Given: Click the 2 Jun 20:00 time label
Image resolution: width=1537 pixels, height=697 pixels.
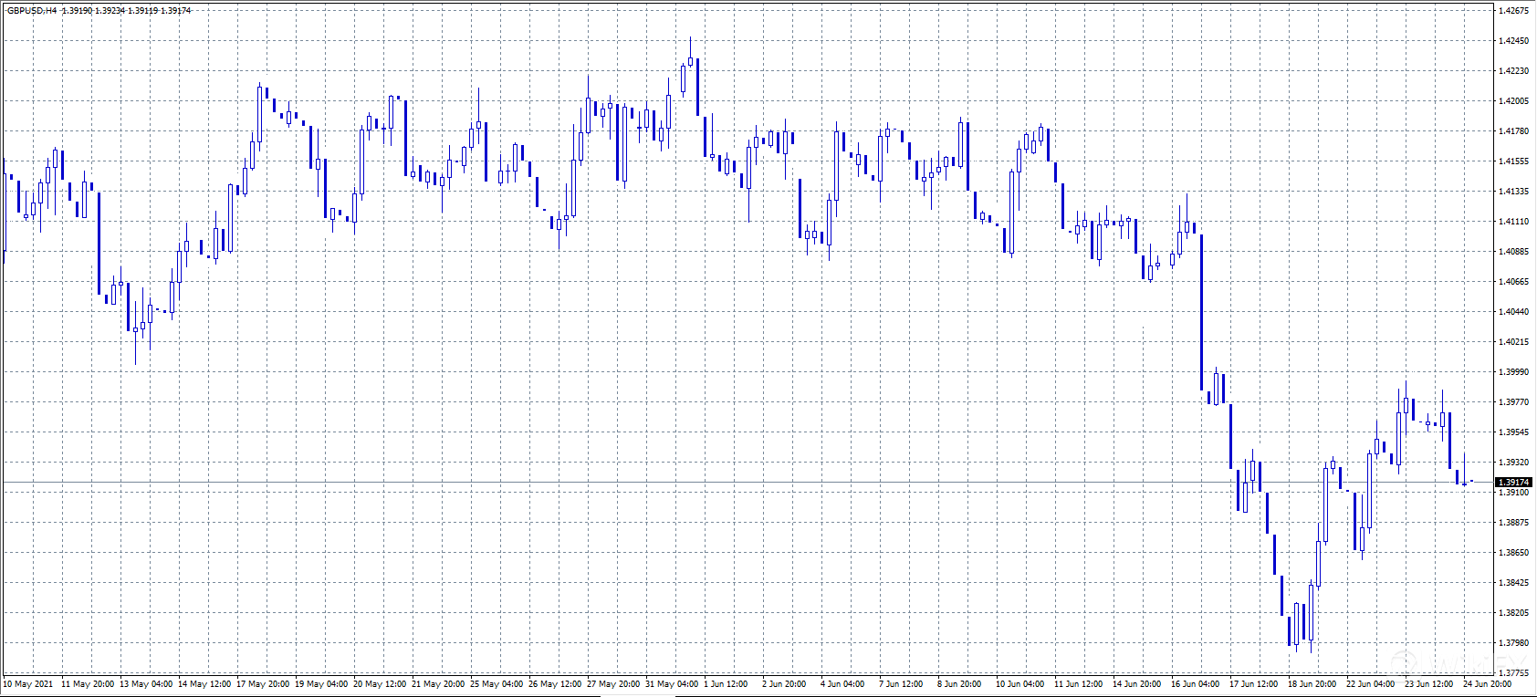Looking at the screenshot, I should tap(784, 683).
